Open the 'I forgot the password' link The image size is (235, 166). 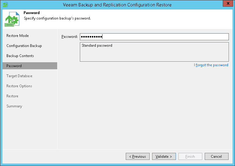pos(212,65)
